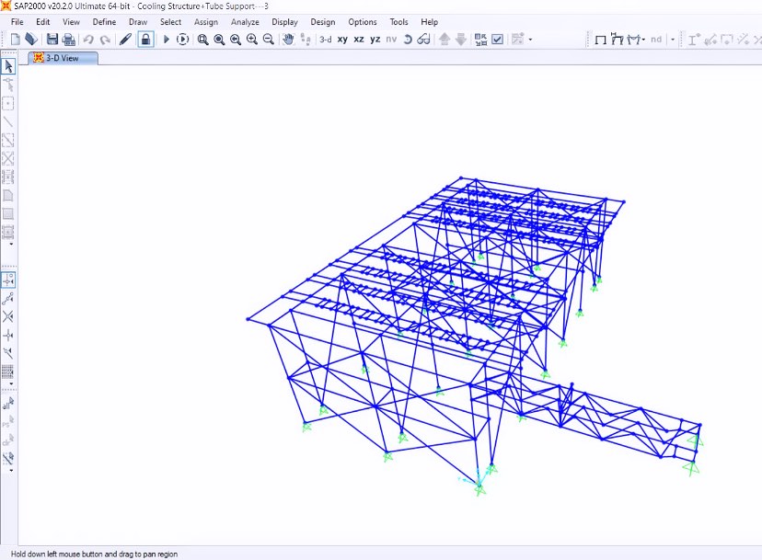The width and height of the screenshot is (762, 560).
Task: Open dropdown arrow next to nd button
Action: [x=673, y=40]
